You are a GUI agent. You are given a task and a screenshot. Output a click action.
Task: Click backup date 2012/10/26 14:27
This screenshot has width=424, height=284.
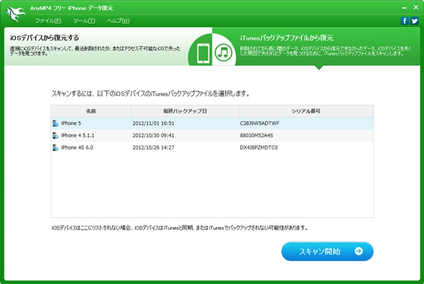[x=153, y=148]
